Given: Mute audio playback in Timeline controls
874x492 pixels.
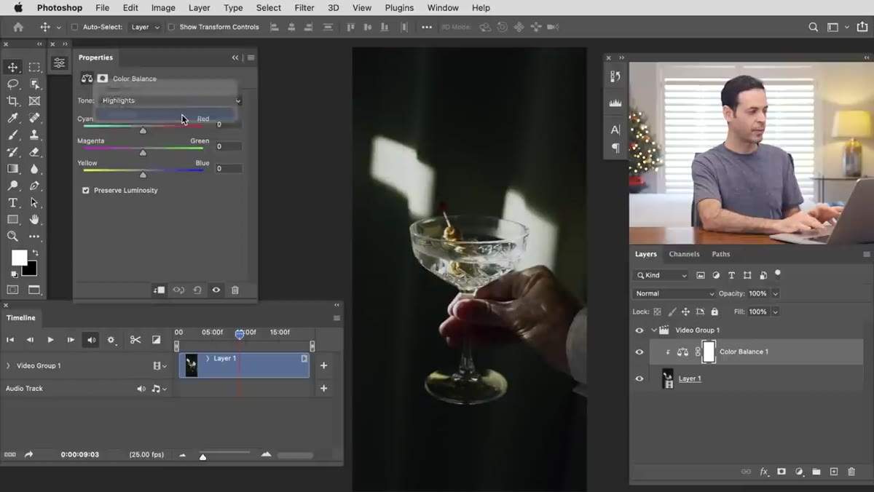Looking at the screenshot, I should click(x=91, y=339).
